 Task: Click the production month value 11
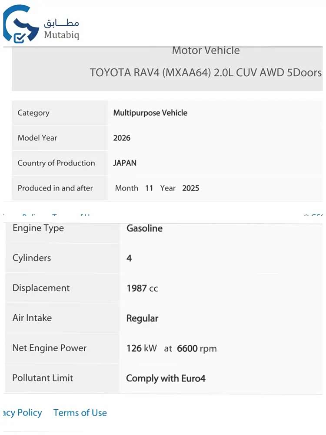[x=149, y=188]
